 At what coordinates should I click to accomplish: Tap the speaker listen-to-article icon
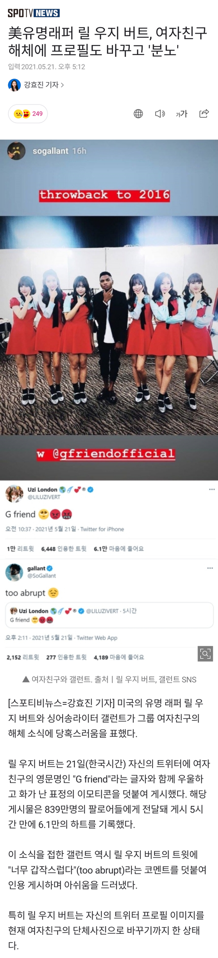[x=160, y=114]
